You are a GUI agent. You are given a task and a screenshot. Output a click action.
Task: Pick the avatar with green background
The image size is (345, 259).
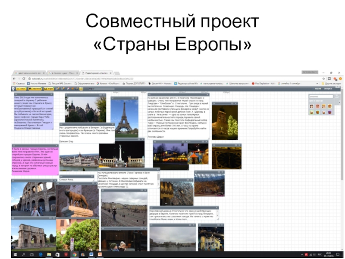point(312,112)
